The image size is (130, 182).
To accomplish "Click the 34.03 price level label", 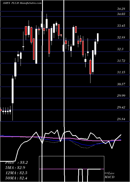I will coord(121,14).
